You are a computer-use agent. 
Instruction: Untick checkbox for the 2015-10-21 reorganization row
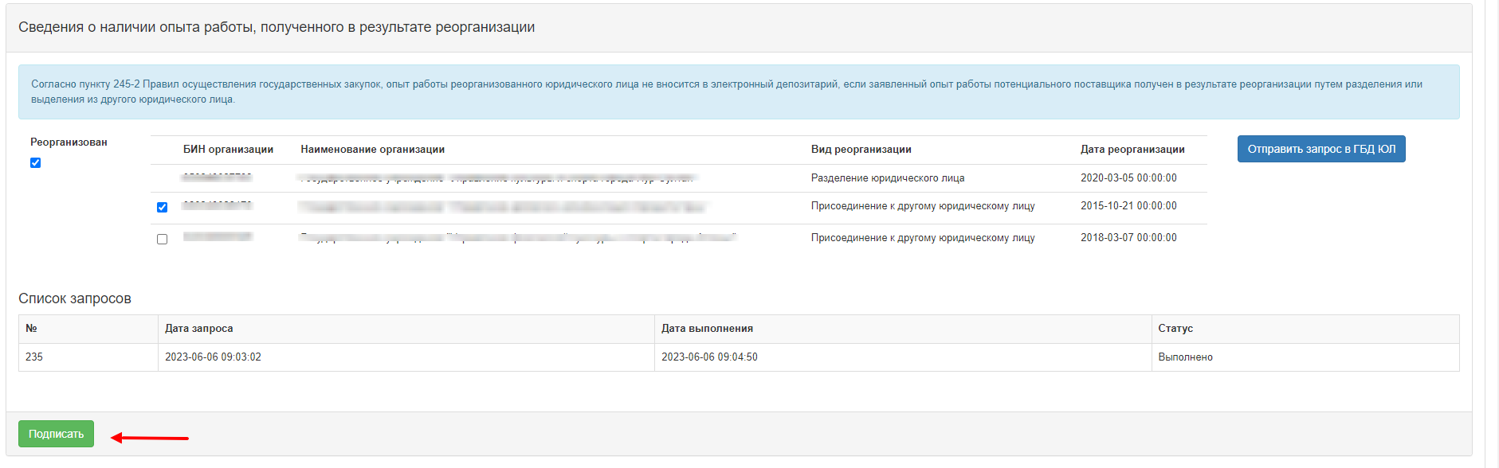163,208
